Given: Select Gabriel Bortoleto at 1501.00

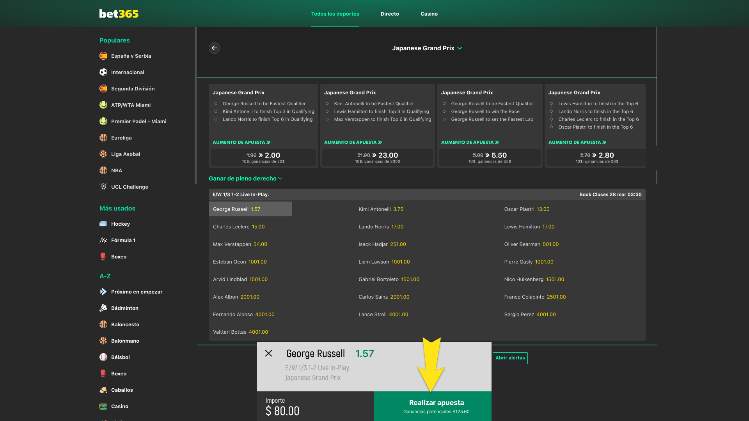Looking at the screenshot, I should click(x=389, y=279).
